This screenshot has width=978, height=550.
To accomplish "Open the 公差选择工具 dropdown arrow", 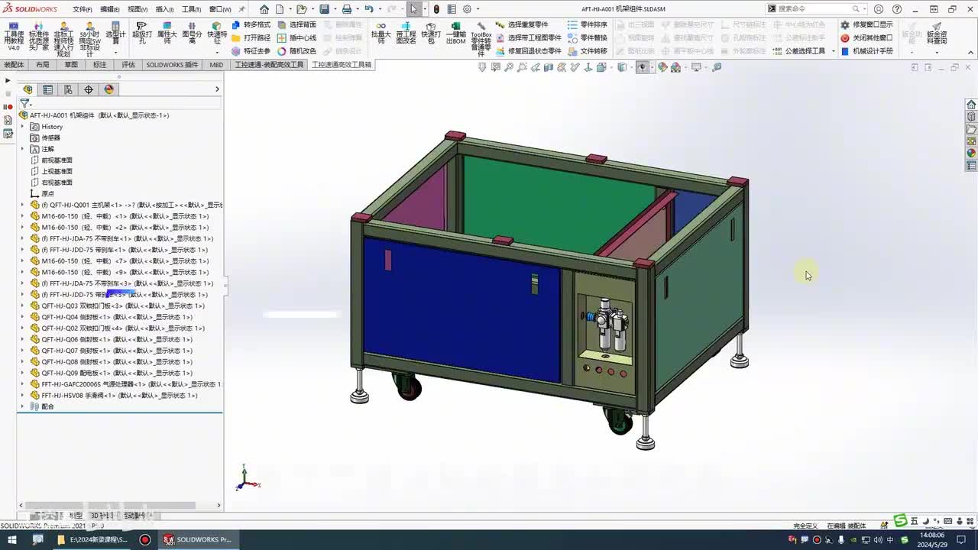I will (x=833, y=51).
